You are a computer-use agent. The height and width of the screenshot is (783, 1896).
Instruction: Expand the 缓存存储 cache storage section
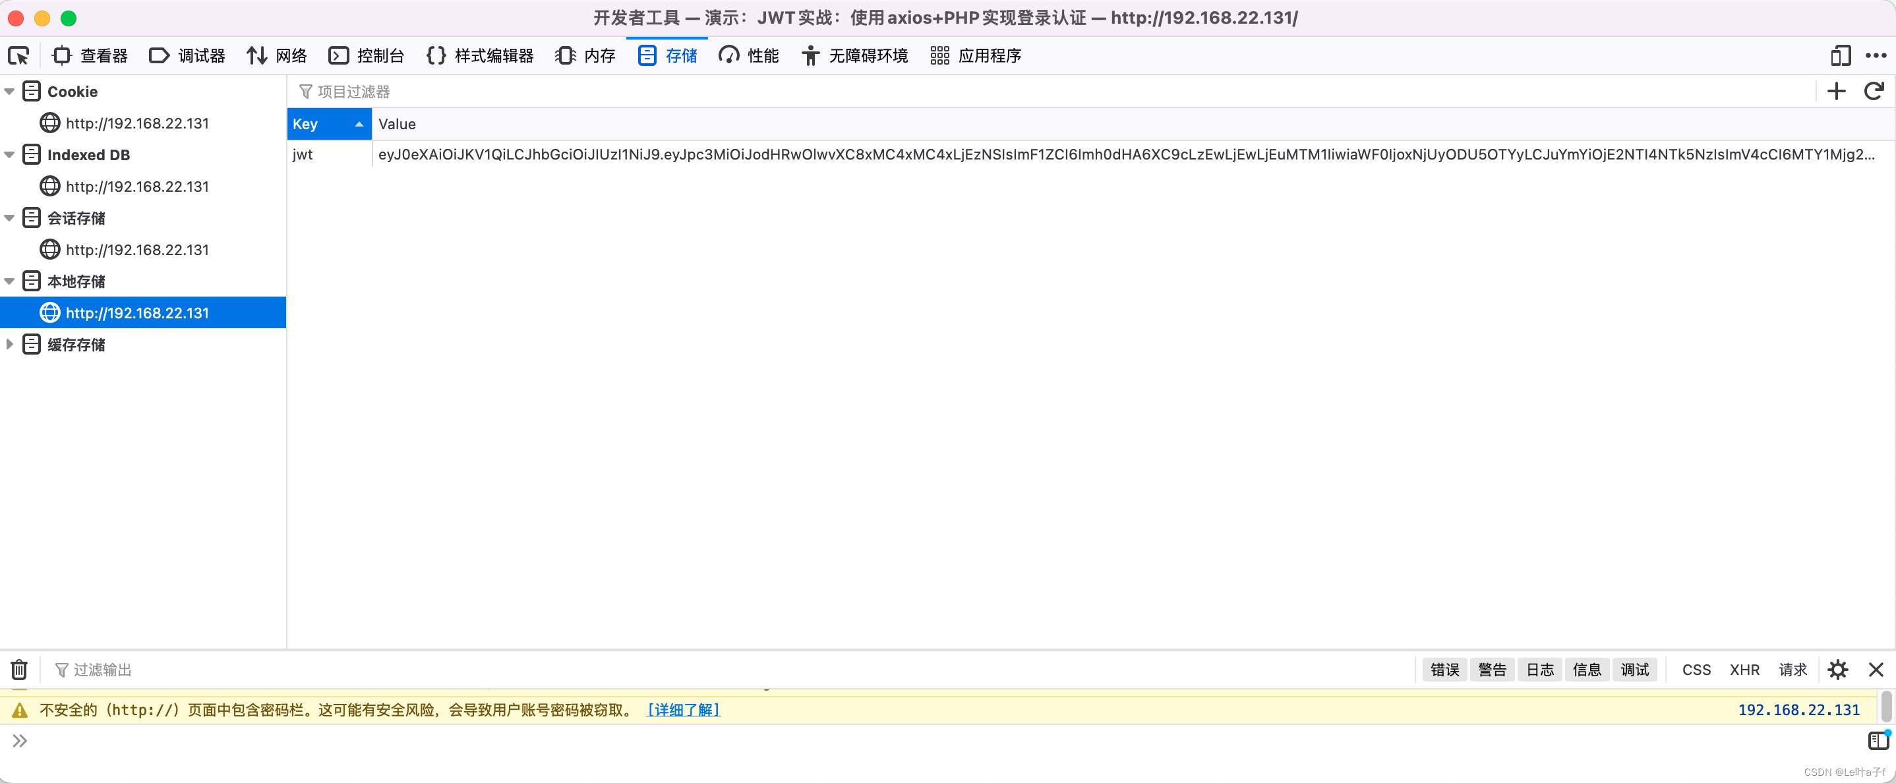10,345
